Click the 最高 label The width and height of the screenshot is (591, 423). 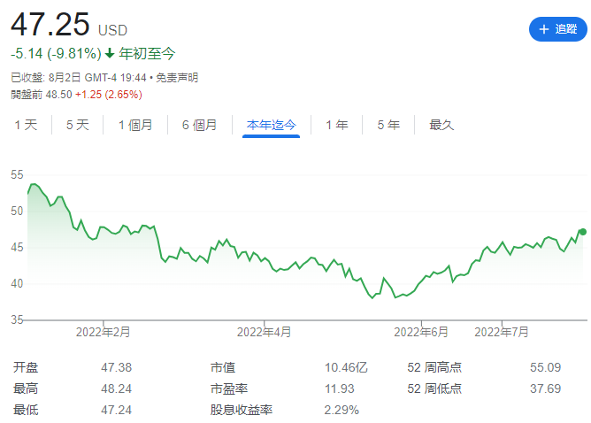click(26, 388)
